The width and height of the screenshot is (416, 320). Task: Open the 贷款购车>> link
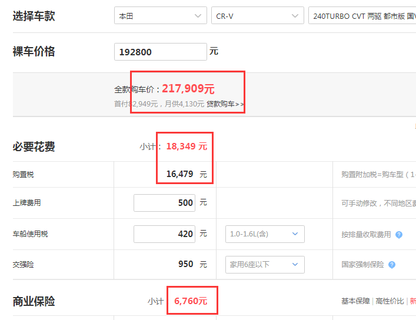tap(225, 104)
